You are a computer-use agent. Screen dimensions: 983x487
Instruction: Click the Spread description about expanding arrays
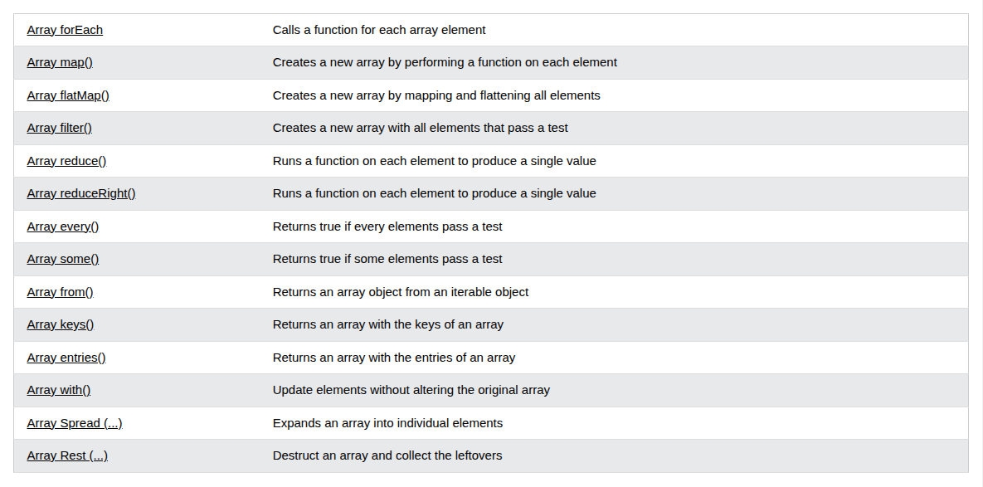click(387, 422)
